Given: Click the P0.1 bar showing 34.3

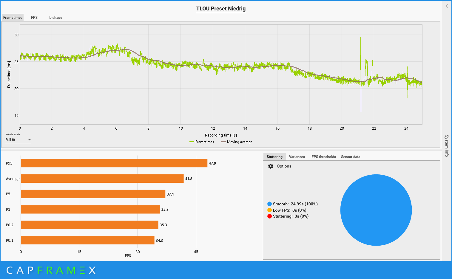Looking at the screenshot, I should point(87,240).
